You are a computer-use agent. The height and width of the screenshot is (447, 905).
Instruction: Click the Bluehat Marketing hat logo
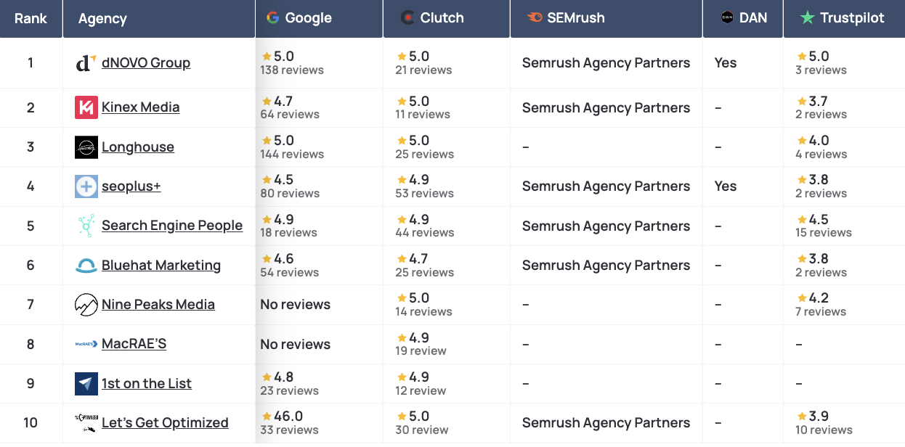(x=86, y=266)
